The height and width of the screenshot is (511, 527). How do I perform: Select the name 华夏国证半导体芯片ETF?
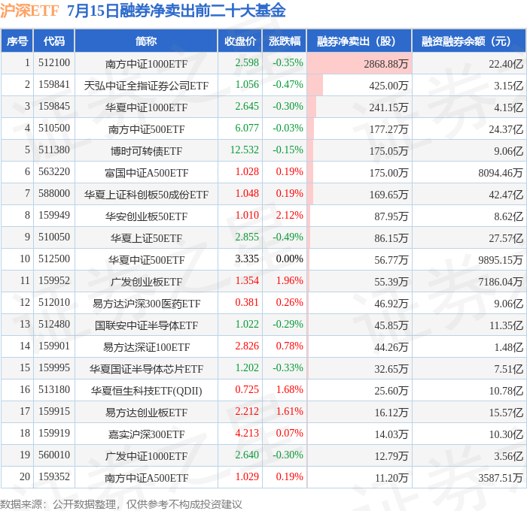(x=146, y=369)
